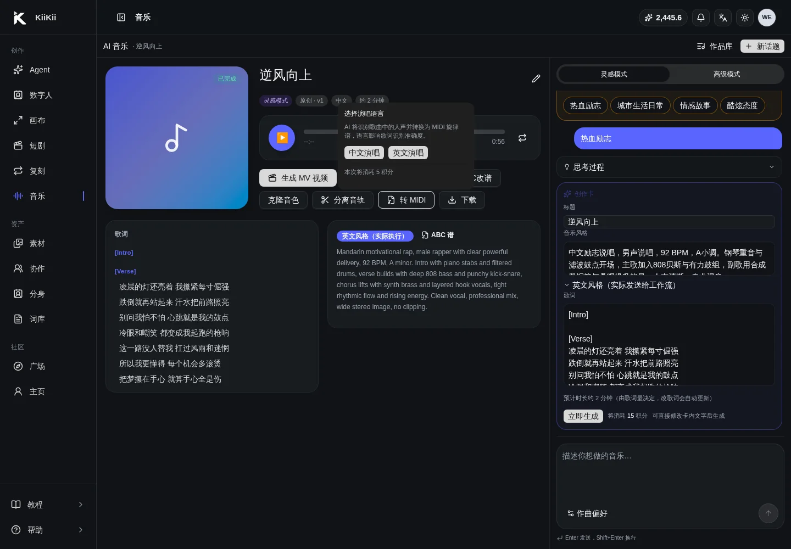
Task: Click the creation card 歌词 text area
Action: pyautogui.click(x=669, y=345)
